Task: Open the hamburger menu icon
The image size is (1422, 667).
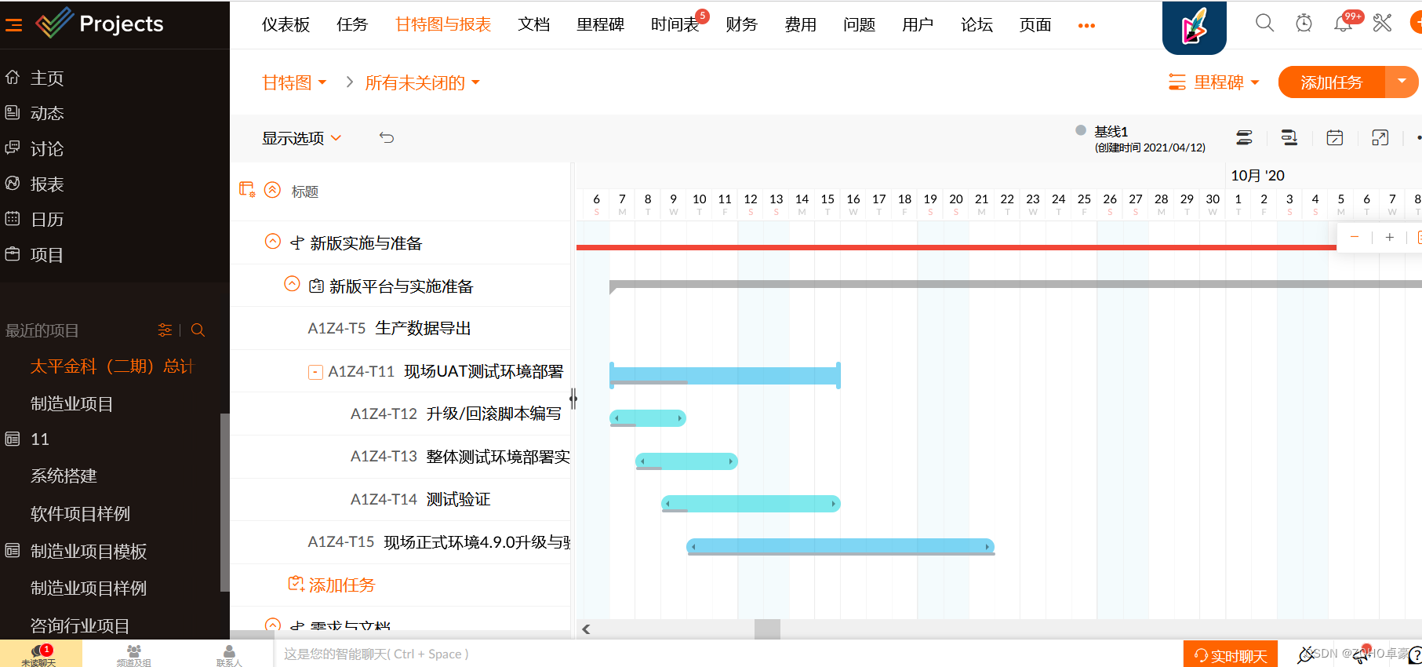Action: point(13,25)
